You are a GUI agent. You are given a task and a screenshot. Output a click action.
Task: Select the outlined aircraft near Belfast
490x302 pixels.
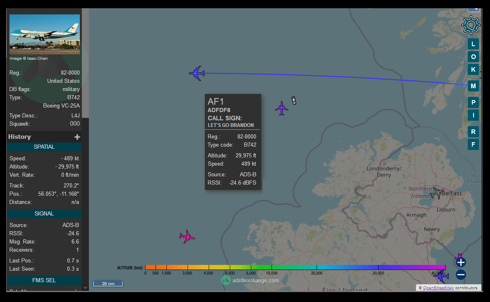[x=437, y=193]
